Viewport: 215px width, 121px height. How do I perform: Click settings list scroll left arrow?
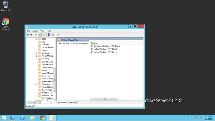(91, 99)
